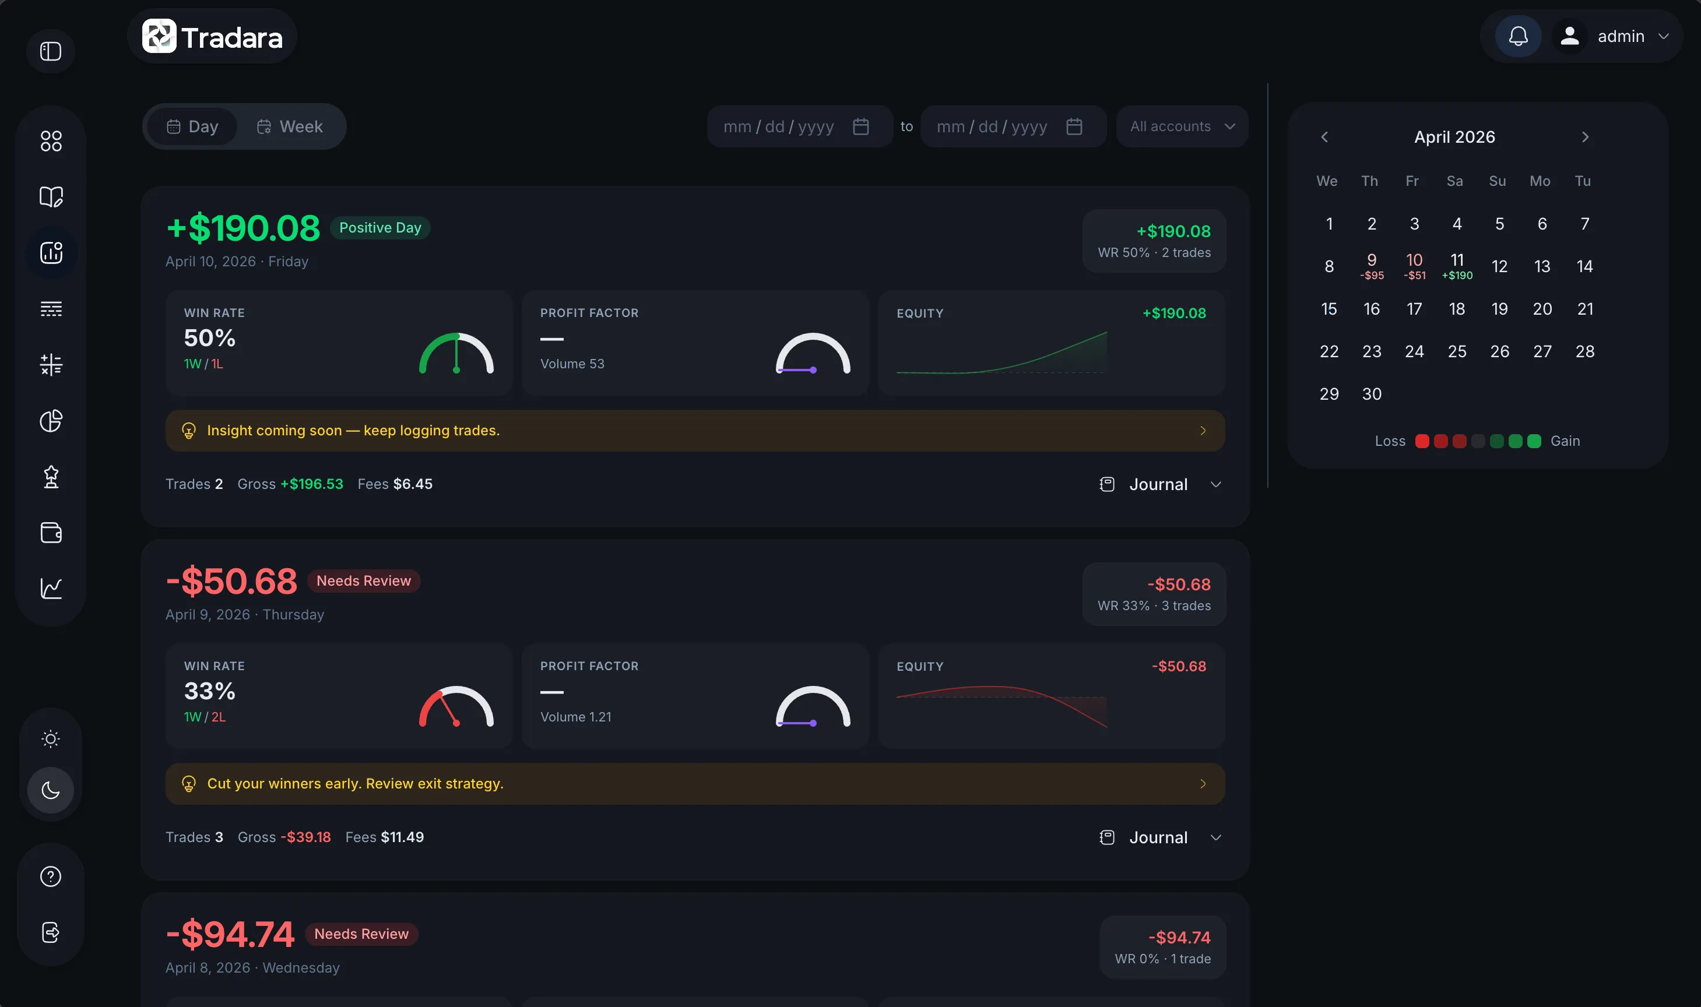
Task: Go to next month in calendar
Action: pos(1585,137)
